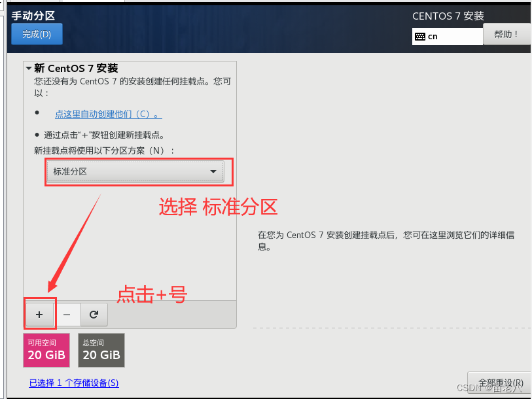
Task: Open the 已选择 1 个存储设备(S) link
Action: point(74,383)
